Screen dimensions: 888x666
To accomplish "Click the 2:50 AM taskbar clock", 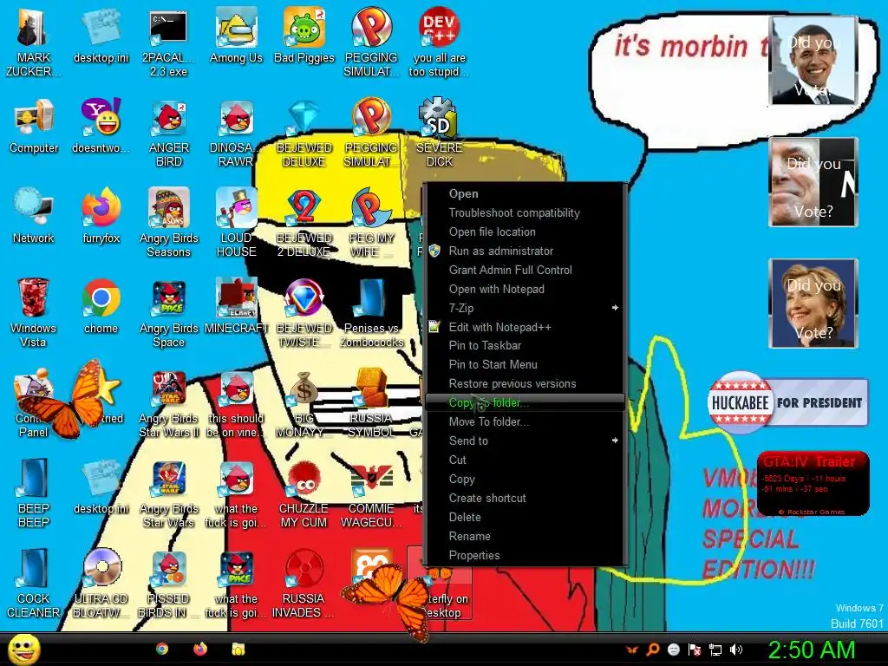I will [812, 650].
